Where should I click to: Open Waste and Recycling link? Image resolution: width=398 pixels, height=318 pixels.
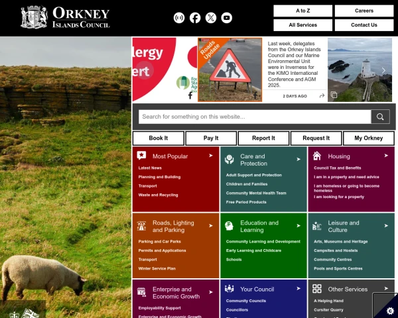[x=158, y=195]
